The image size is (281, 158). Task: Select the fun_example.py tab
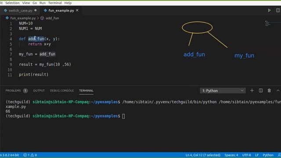(x=61, y=11)
